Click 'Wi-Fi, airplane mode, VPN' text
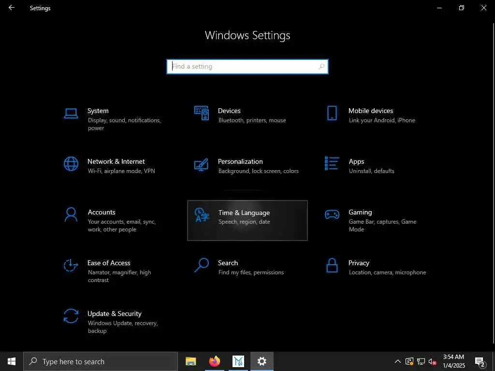 click(121, 171)
